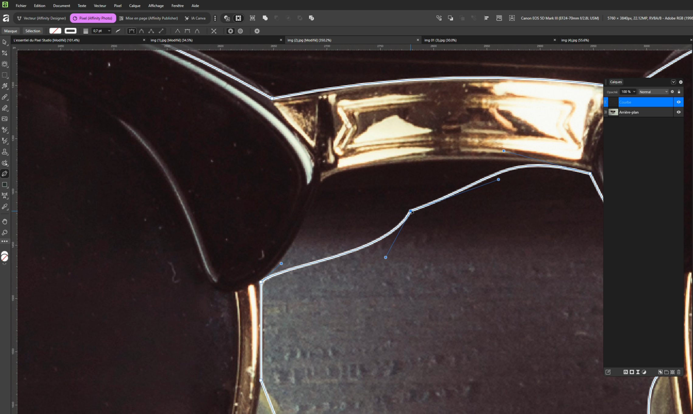Open the pen tool settings gear

[x=257, y=31]
